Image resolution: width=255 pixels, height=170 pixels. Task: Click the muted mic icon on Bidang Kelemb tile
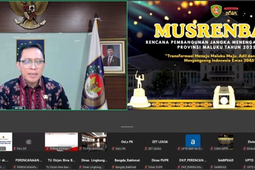tap(47, 149)
